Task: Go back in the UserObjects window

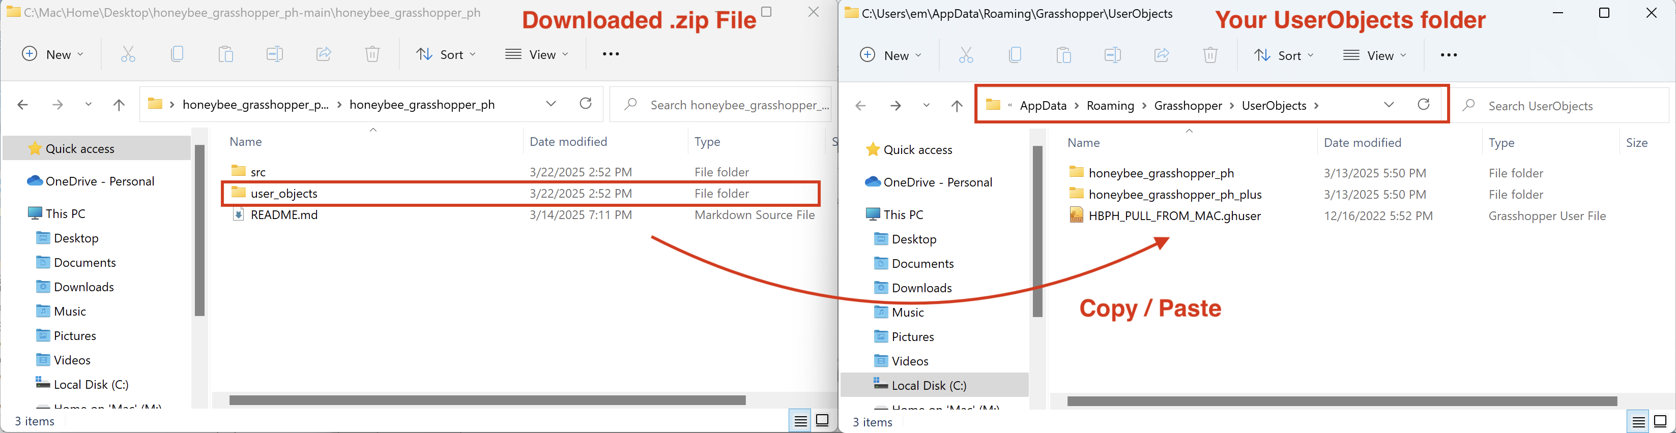Action: [x=861, y=105]
